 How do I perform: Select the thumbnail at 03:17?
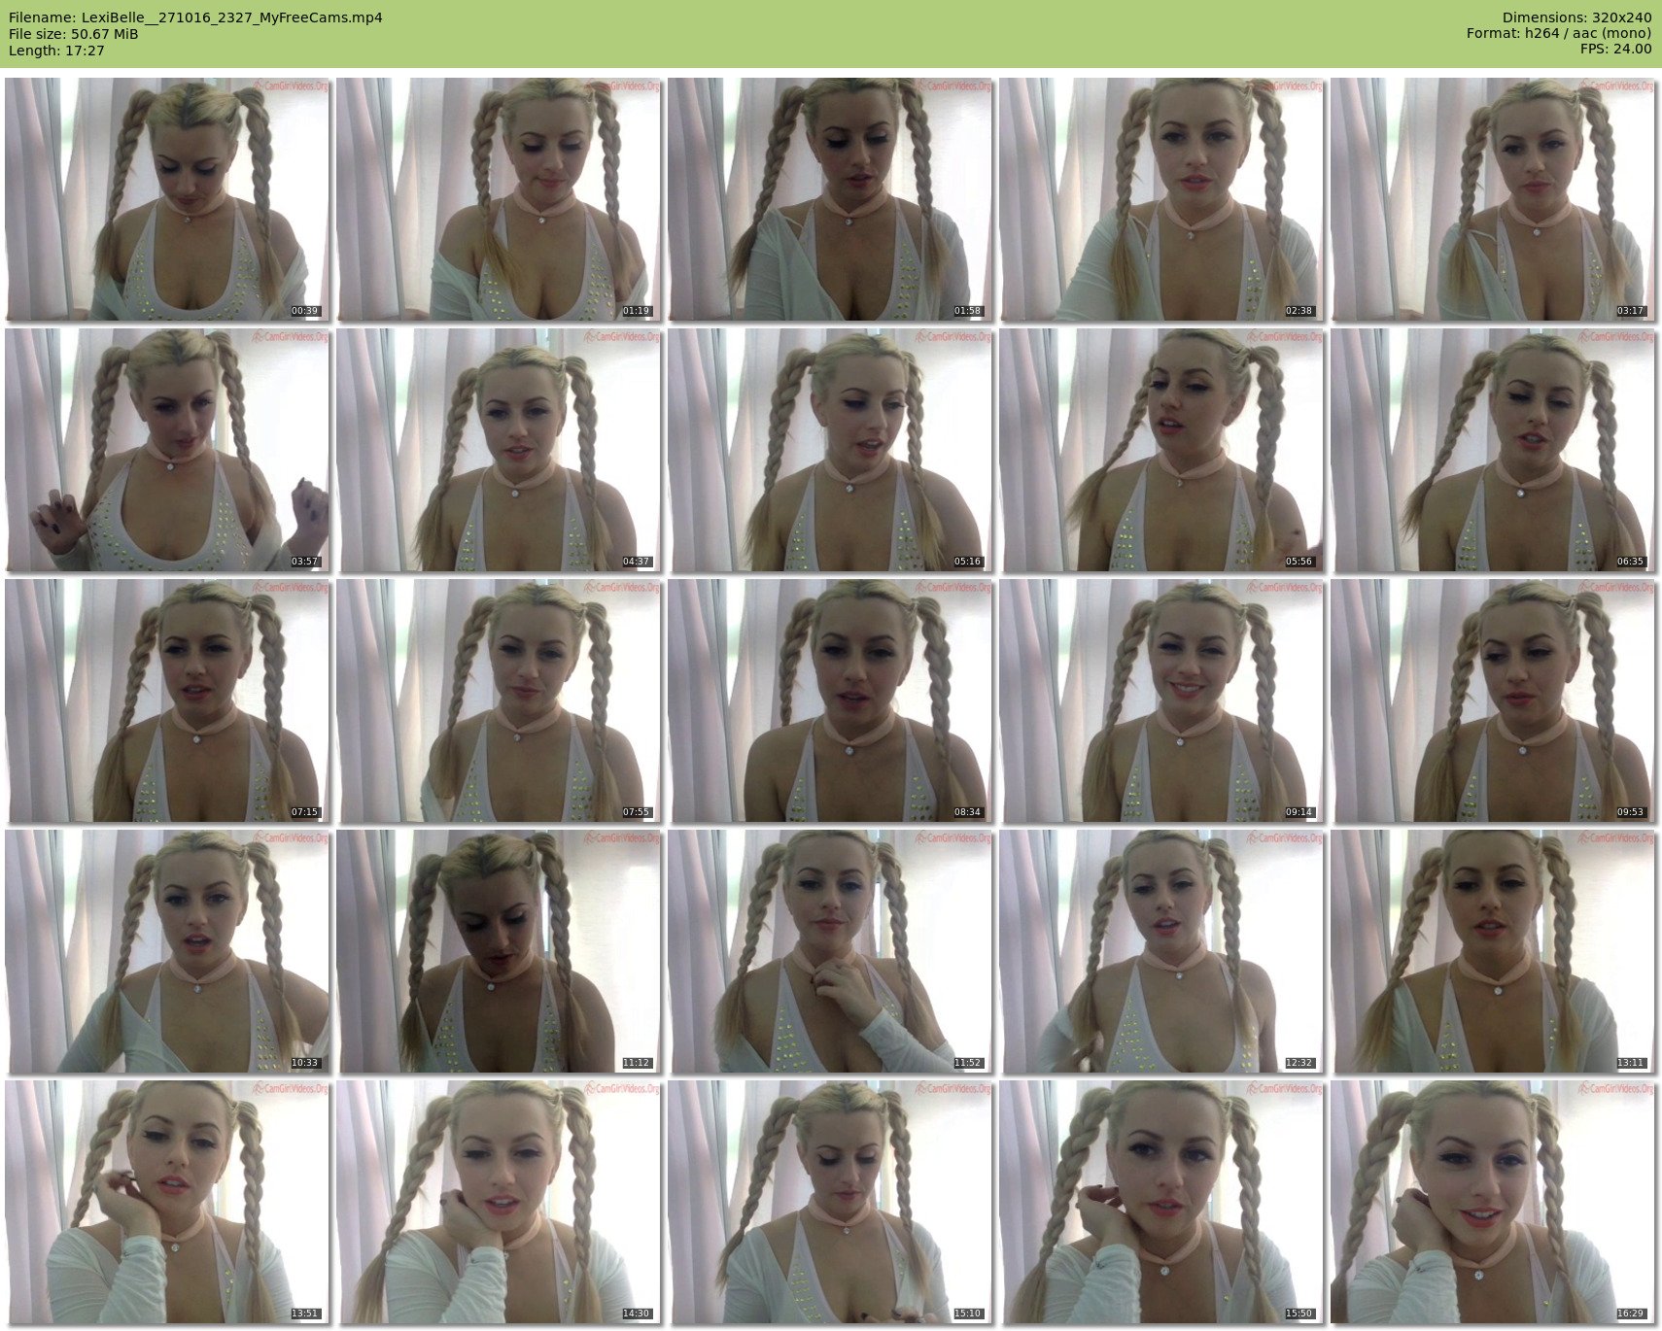(x=1493, y=199)
